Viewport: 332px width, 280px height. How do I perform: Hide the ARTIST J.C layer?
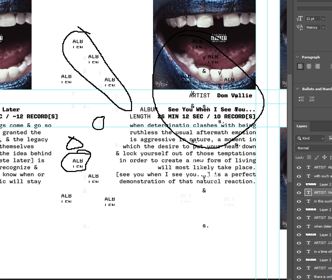pyautogui.click(x=299, y=243)
